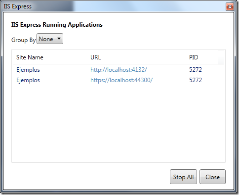Click the PID column header

pyautogui.click(x=194, y=57)
